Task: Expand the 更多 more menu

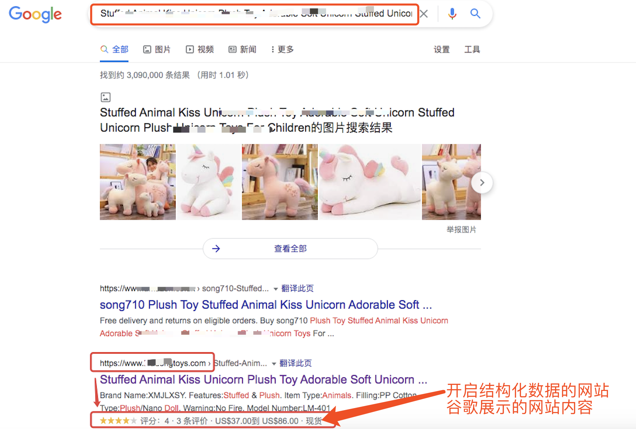Action: click(282, 49)
